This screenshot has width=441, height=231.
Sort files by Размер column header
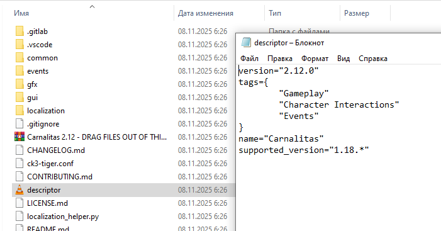(356, 13)
